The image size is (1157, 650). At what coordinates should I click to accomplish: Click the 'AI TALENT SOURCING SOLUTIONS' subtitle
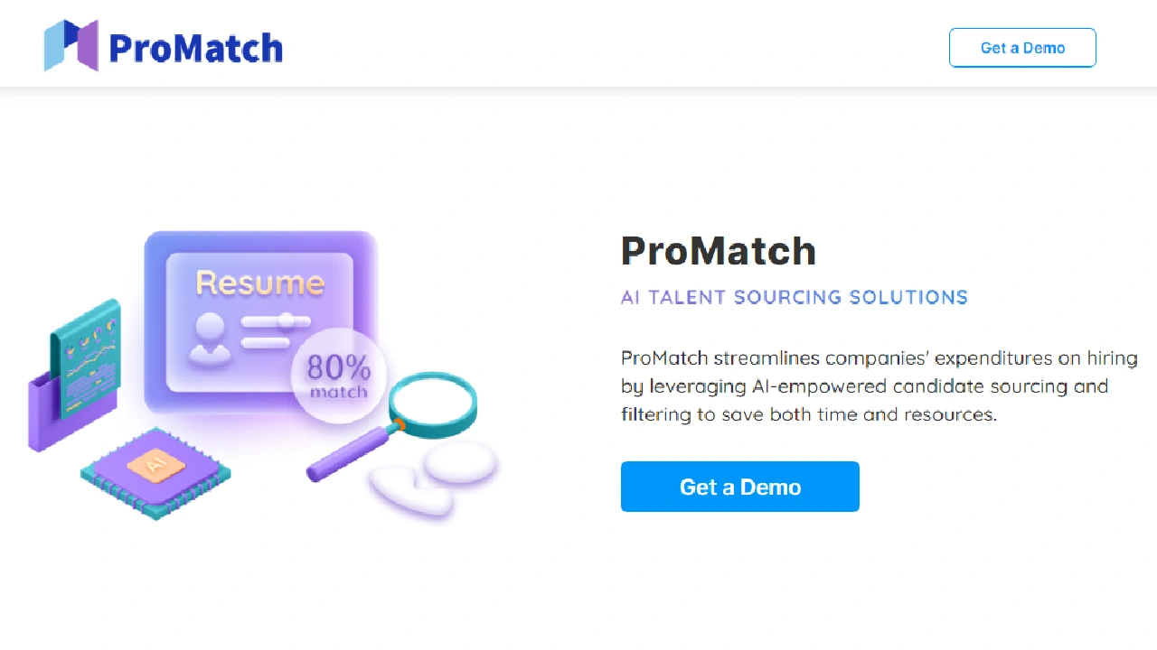[794, 297]
